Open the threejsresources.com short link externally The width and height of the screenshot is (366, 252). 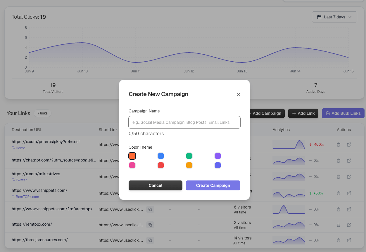349,240
